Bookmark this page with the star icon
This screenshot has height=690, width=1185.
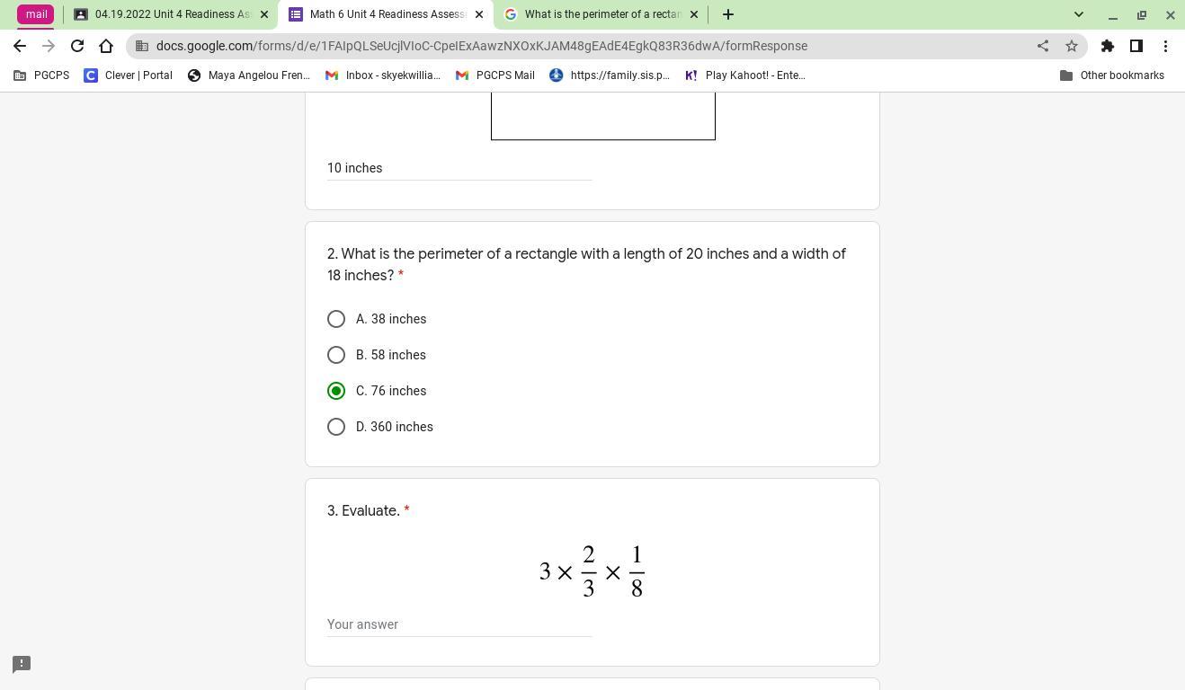point(1072,46)
